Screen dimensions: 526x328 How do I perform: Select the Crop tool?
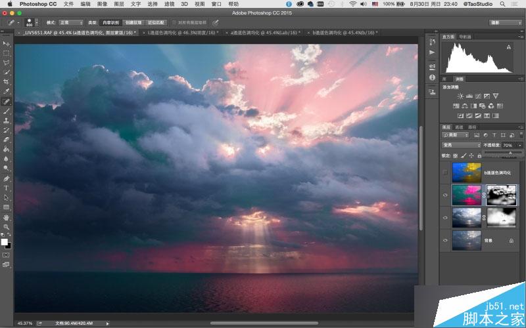coord(6,81)
